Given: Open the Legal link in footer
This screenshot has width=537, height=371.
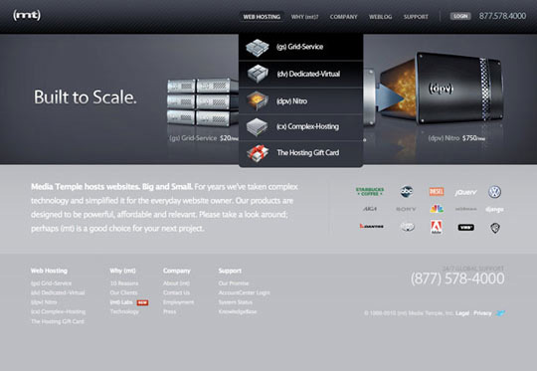Looking at the screenshot, I should pyautogui.click(x=462, y=313).
